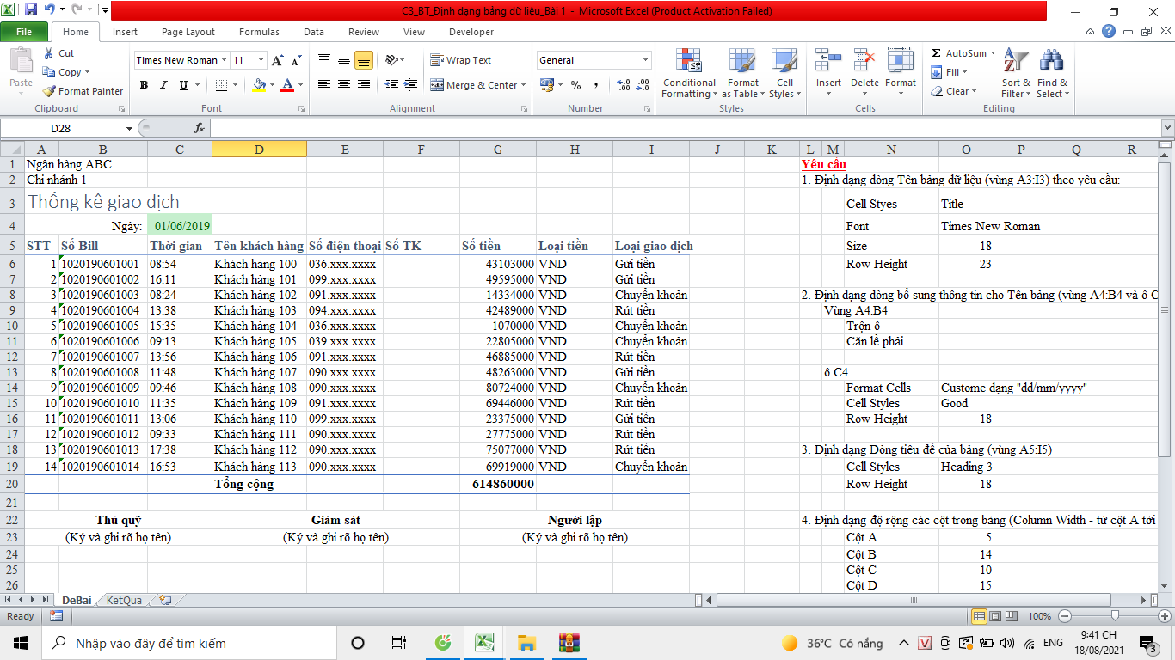The width and height of the screenshot is (1175, 660).
Task: Toggle Bold formatting
Action: (x=144, y=85)
